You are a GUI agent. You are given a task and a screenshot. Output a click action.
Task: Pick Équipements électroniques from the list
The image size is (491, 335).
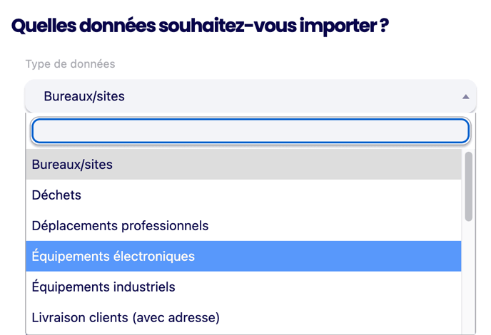(243, 256)
